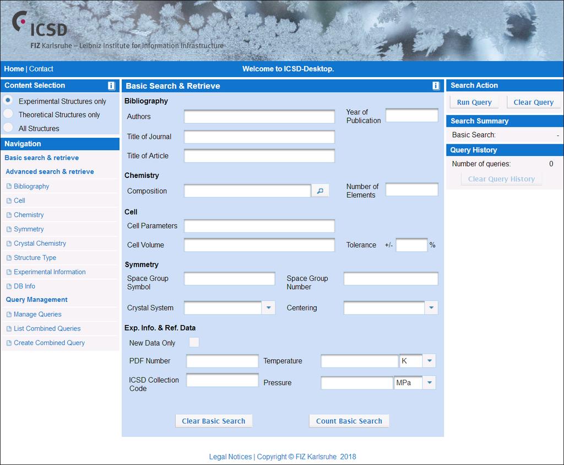Open the Structure Type search link
This screenshot has height=465, width=564.
tap(35, 258)
